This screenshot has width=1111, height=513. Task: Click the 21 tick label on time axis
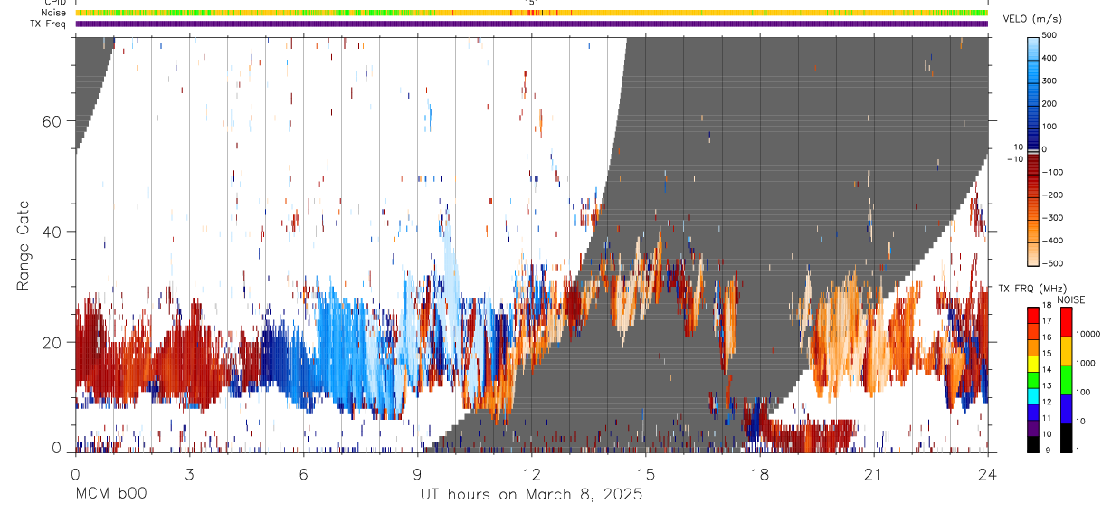pos(873,473)
